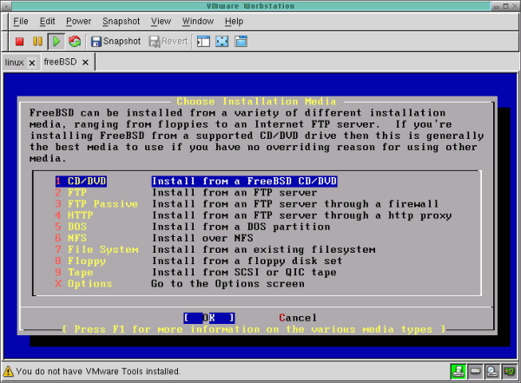Viewport: 521px width, 383px height.
Task: Select the CD/DVD installation option
Action: tap(81, 181)
